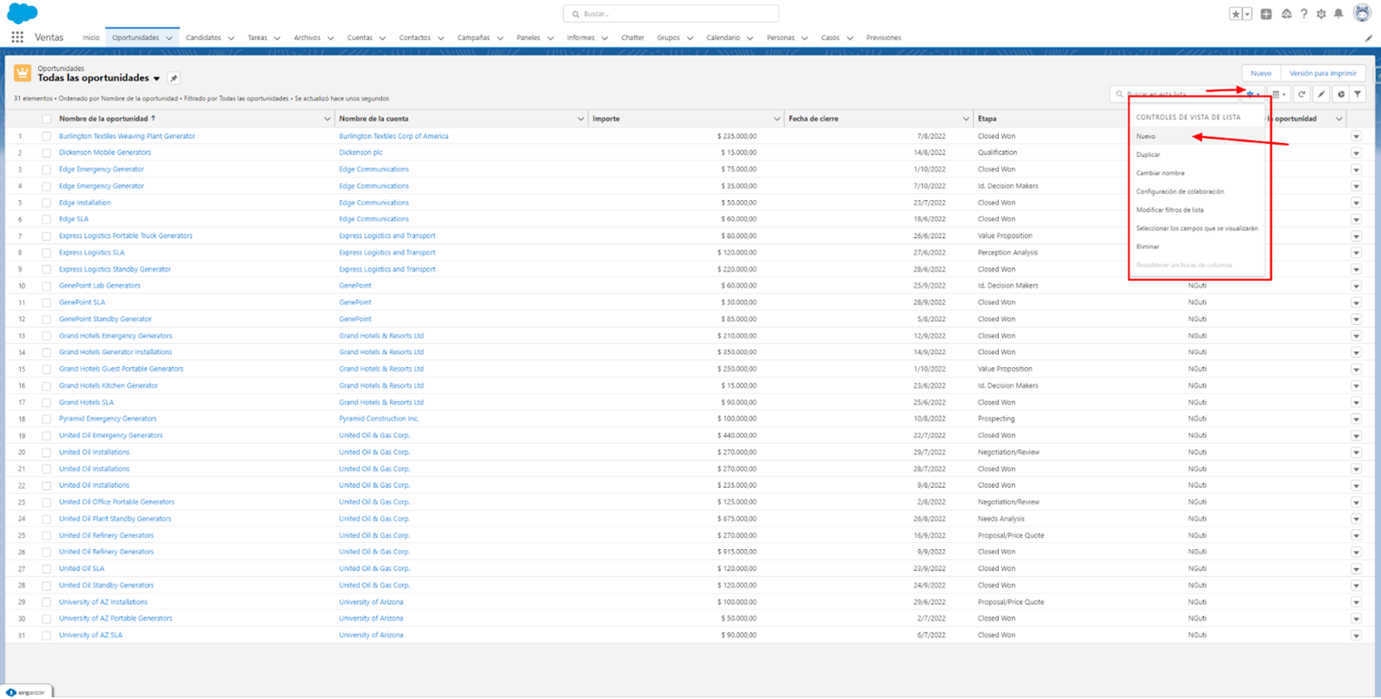
Task: Click Versión para imprimir button
Action: click(1322, 73)
